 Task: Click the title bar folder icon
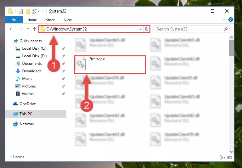pos(10,11)
